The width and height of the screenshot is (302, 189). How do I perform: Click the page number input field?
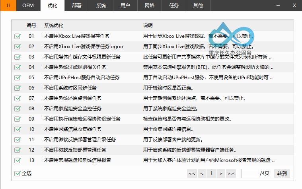point(250,173)
